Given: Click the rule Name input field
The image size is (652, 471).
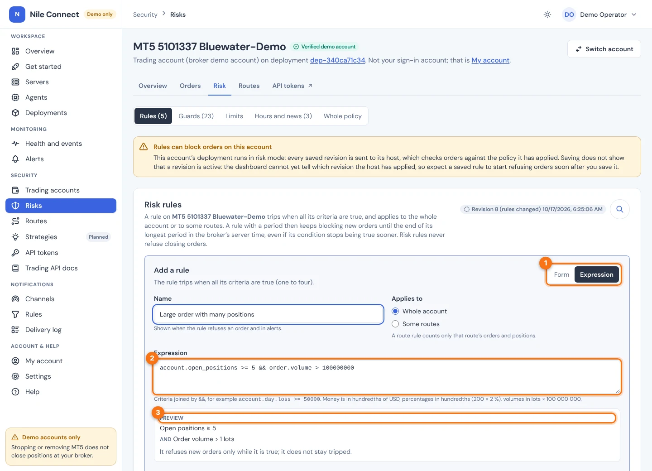Looking at the screenshot, I should tap(268, 314).
